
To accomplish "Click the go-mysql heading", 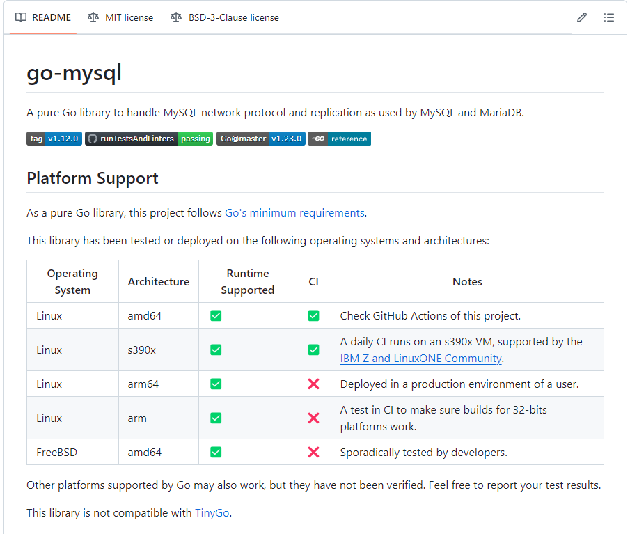I will click(x=74, y=72).
